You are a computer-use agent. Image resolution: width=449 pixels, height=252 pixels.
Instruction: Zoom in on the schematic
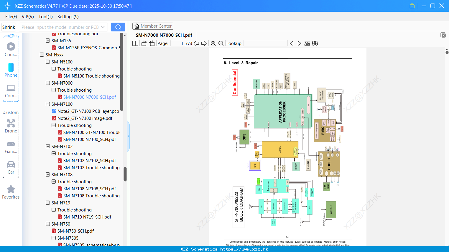[x=213, y=43]
